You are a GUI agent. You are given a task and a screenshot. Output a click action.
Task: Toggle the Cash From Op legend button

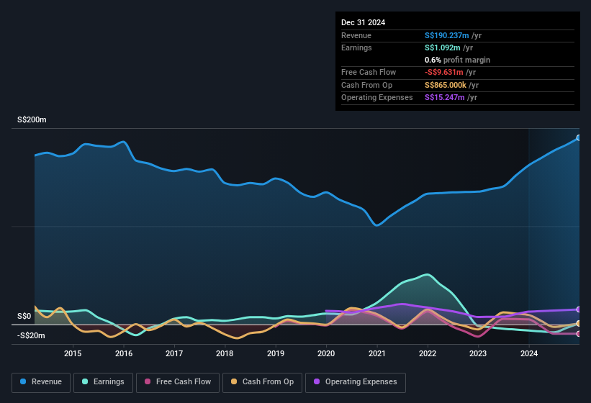tap(262, 383)
